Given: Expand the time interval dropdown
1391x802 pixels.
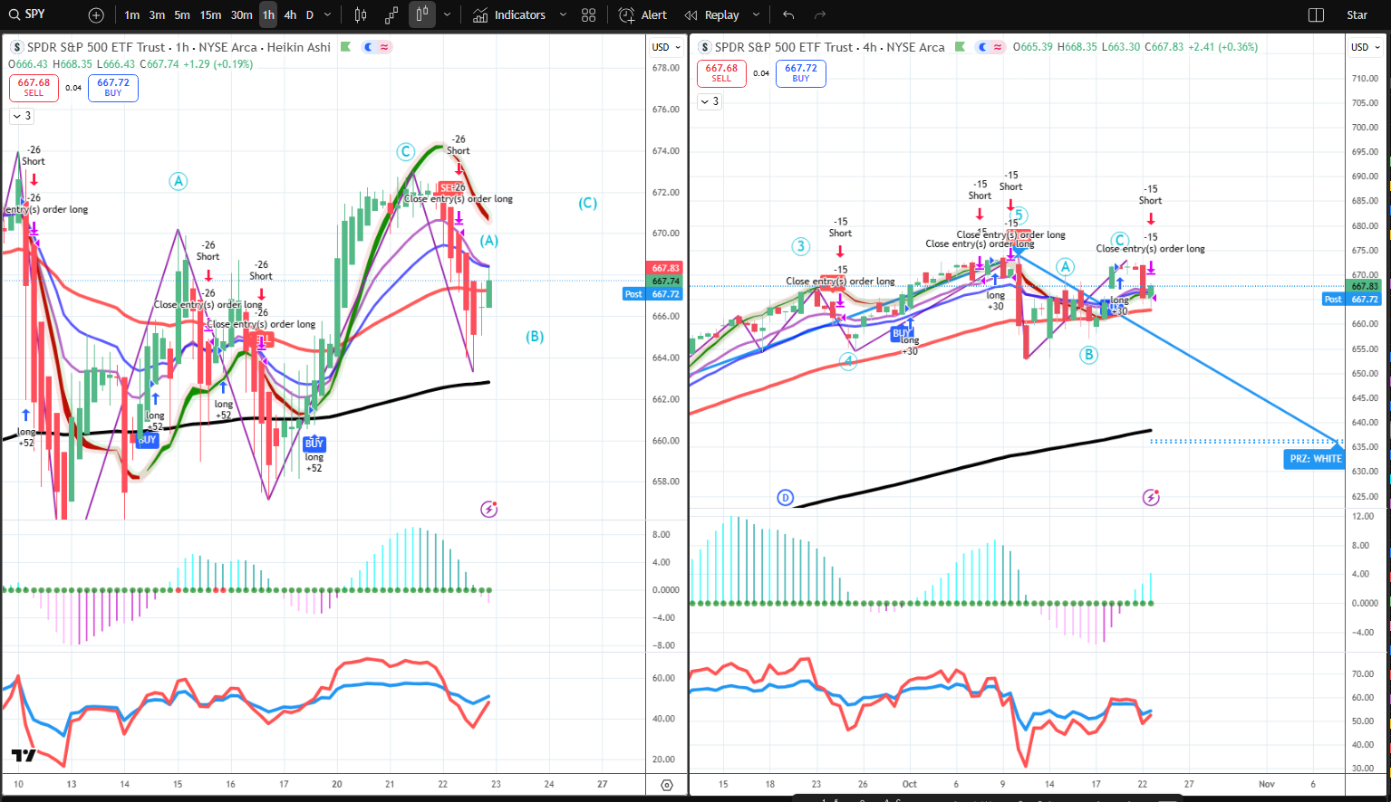Looking at the screenshot, I should pyautogui.click(x=328, y=15).
